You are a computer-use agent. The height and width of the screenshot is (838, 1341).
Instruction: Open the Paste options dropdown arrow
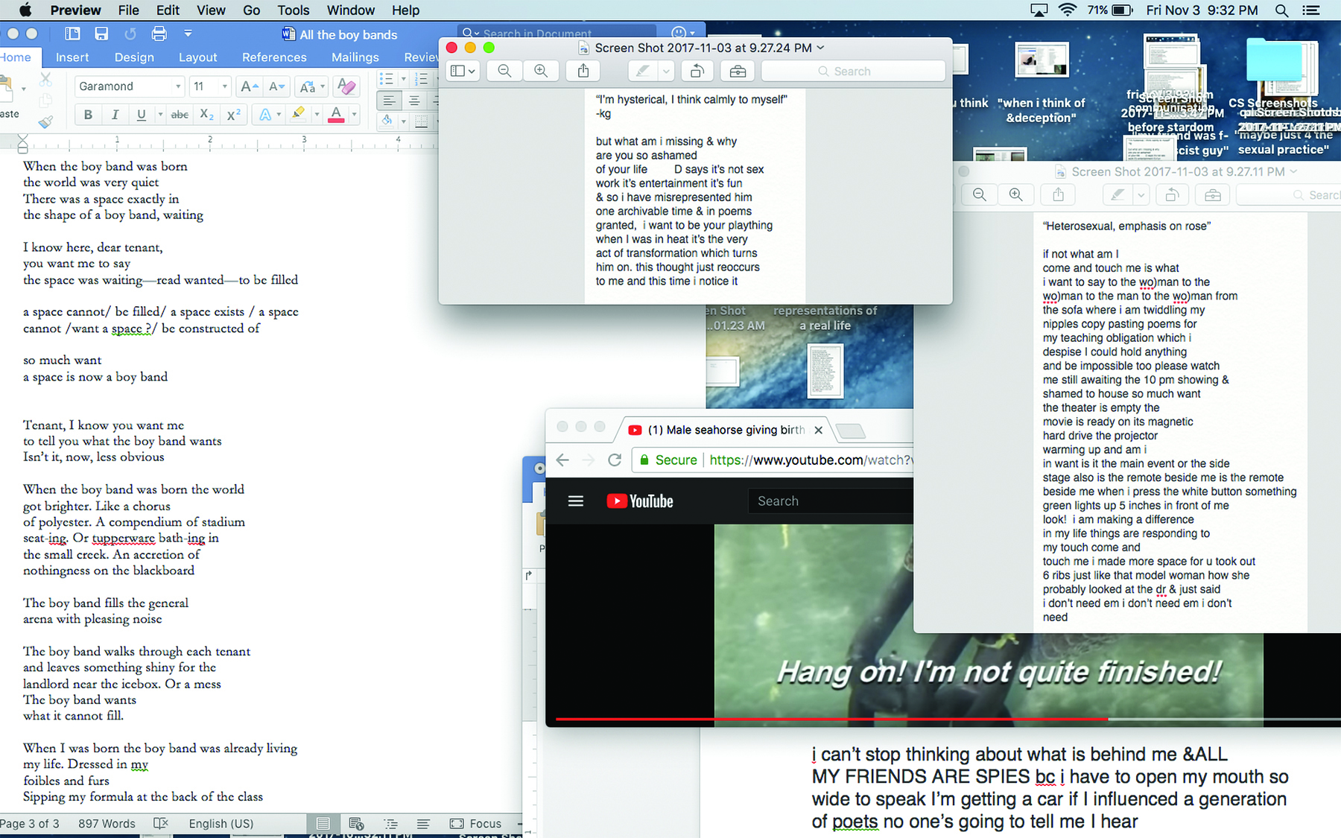tap(24, 89)
